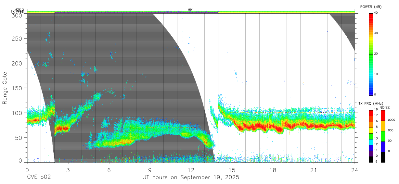The height and width of the screenshot is (184, 399).
Task: Pick the green swatch in NOISE legend
Action: pyautogui.click(x=383, y=136)
